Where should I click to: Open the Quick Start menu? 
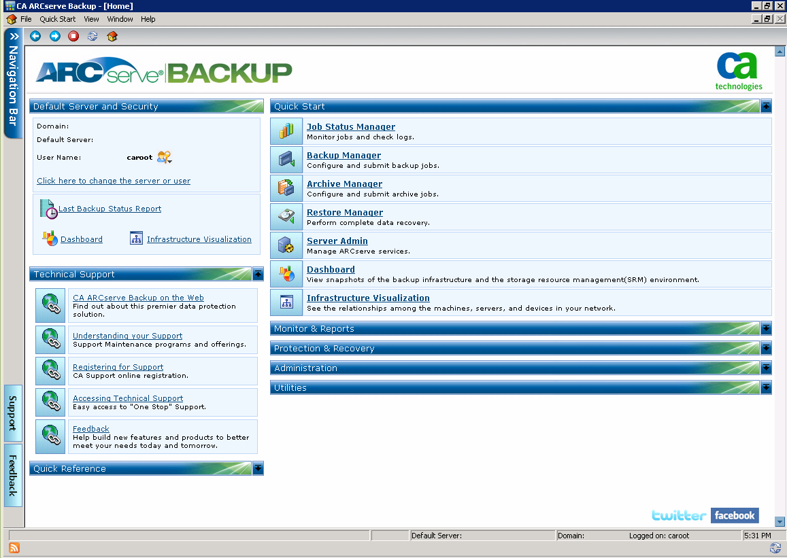coord(57,19)
